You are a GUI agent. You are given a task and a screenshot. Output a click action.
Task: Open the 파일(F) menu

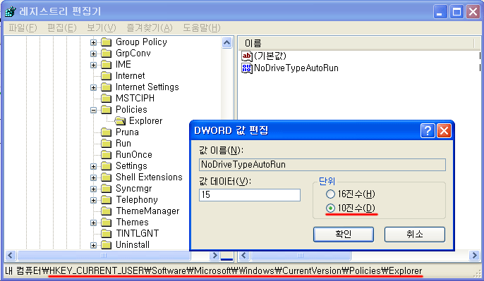(23, 27)
